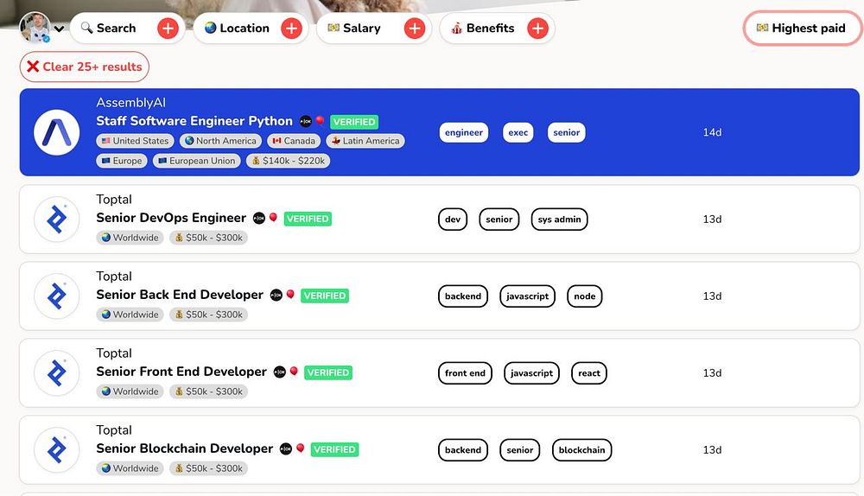
Task: Click VERIFIED badge on Senior Blockchain Developer
Action: tap(335, 449)
